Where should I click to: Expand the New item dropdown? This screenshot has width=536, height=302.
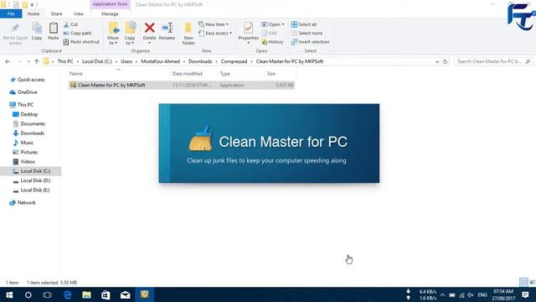coord(214,24)
